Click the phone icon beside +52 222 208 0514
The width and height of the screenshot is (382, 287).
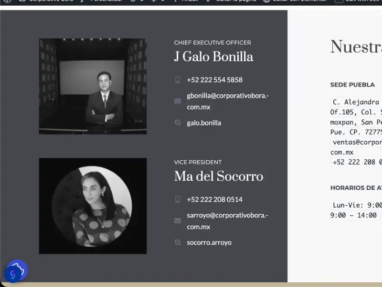(178, 199)
